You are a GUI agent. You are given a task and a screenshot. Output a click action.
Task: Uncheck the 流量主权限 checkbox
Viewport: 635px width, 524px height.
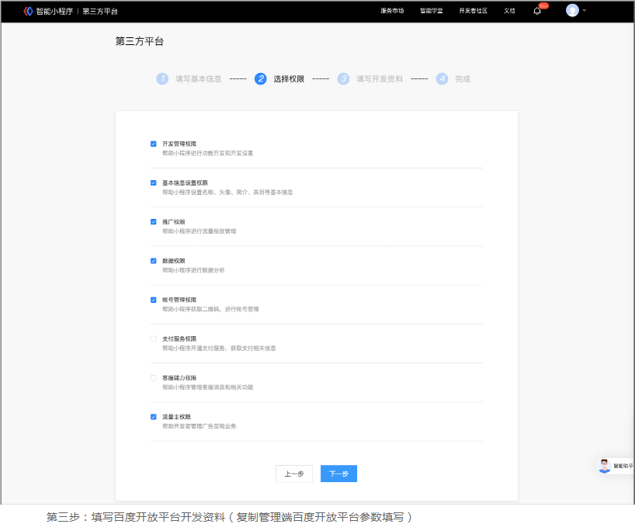tap(154, 417)
